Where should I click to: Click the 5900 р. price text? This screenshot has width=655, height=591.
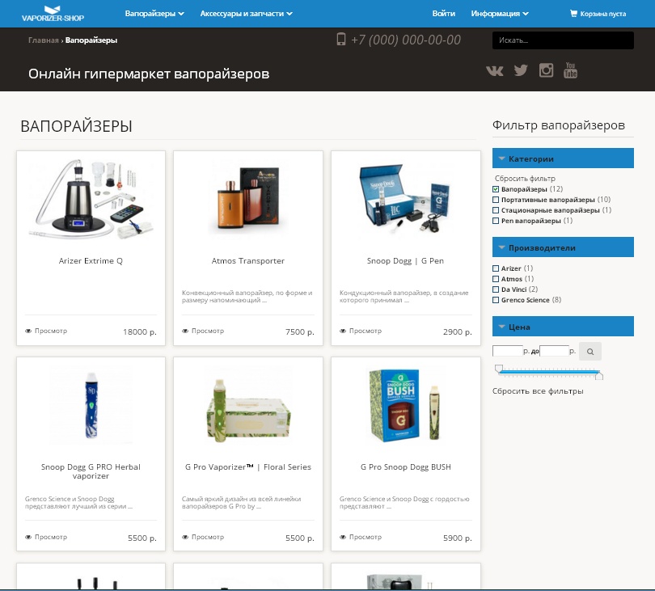pos(458,538)
